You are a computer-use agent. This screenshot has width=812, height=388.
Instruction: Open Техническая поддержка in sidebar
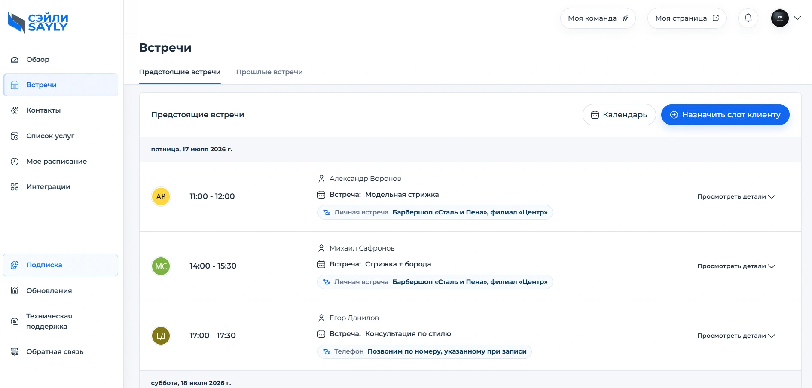coord(61,321)
